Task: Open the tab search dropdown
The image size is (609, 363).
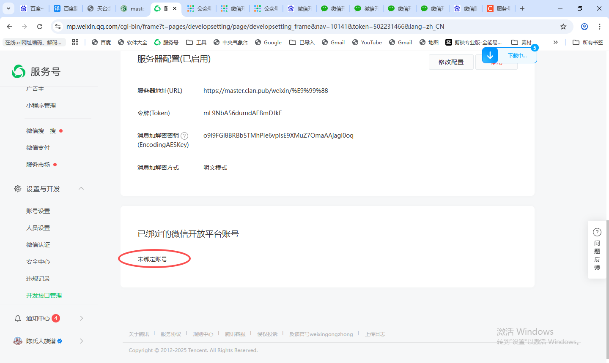Action: point(8,8)
